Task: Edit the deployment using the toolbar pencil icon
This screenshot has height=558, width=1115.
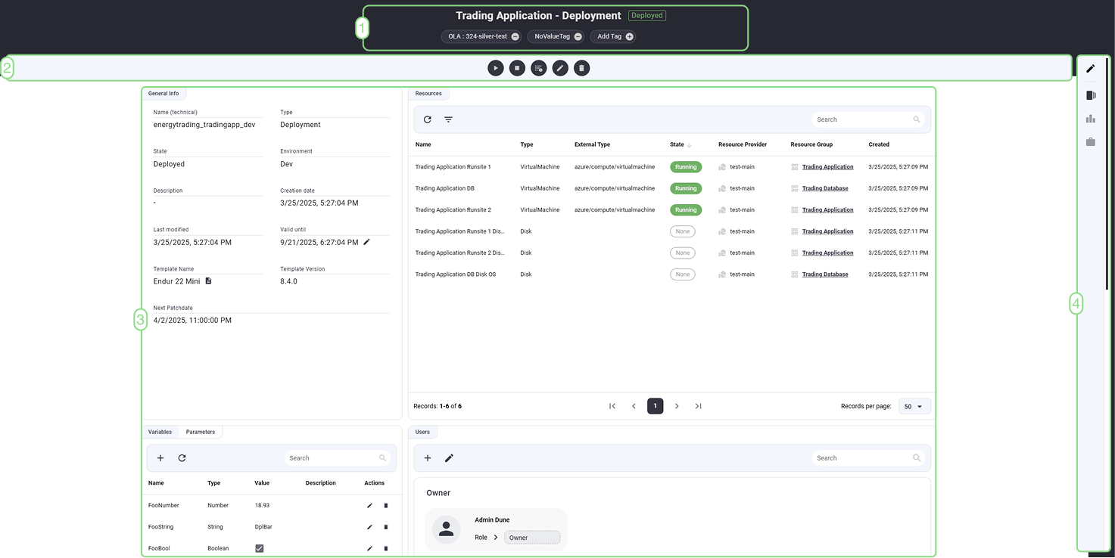Action: [x=559, y=67]
